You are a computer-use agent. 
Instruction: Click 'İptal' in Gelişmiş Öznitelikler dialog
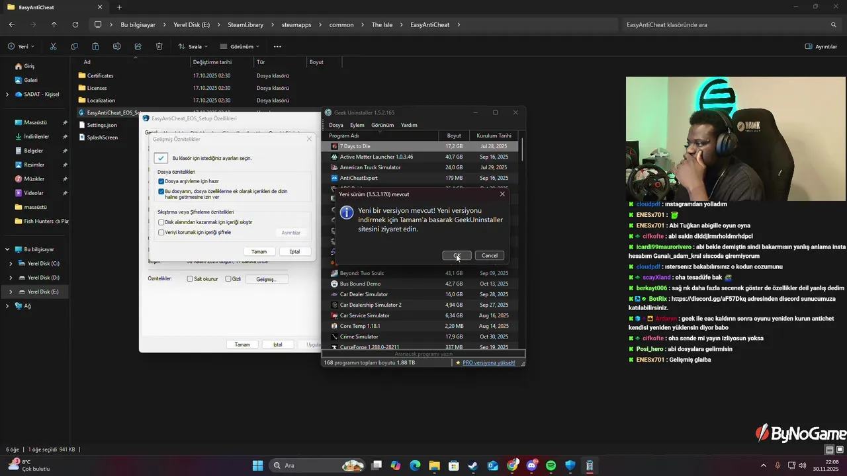(295, 252)
